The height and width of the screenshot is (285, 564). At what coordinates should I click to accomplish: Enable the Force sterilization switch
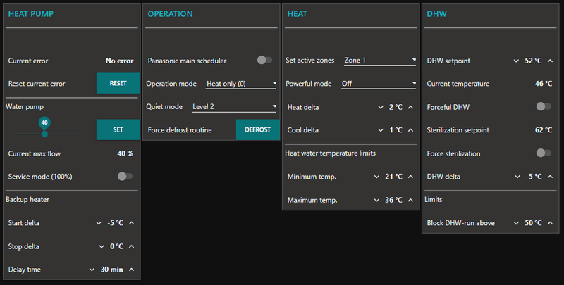tap(544, 153)
